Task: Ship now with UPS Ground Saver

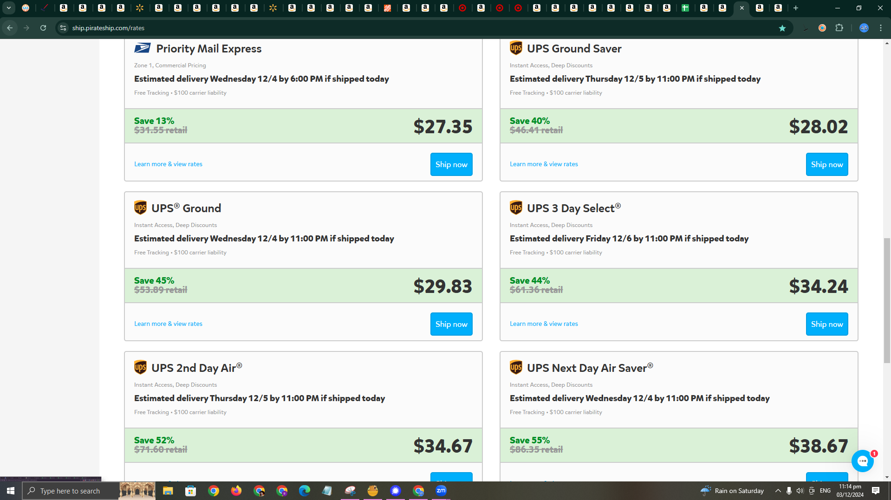Action: [827, 164]
